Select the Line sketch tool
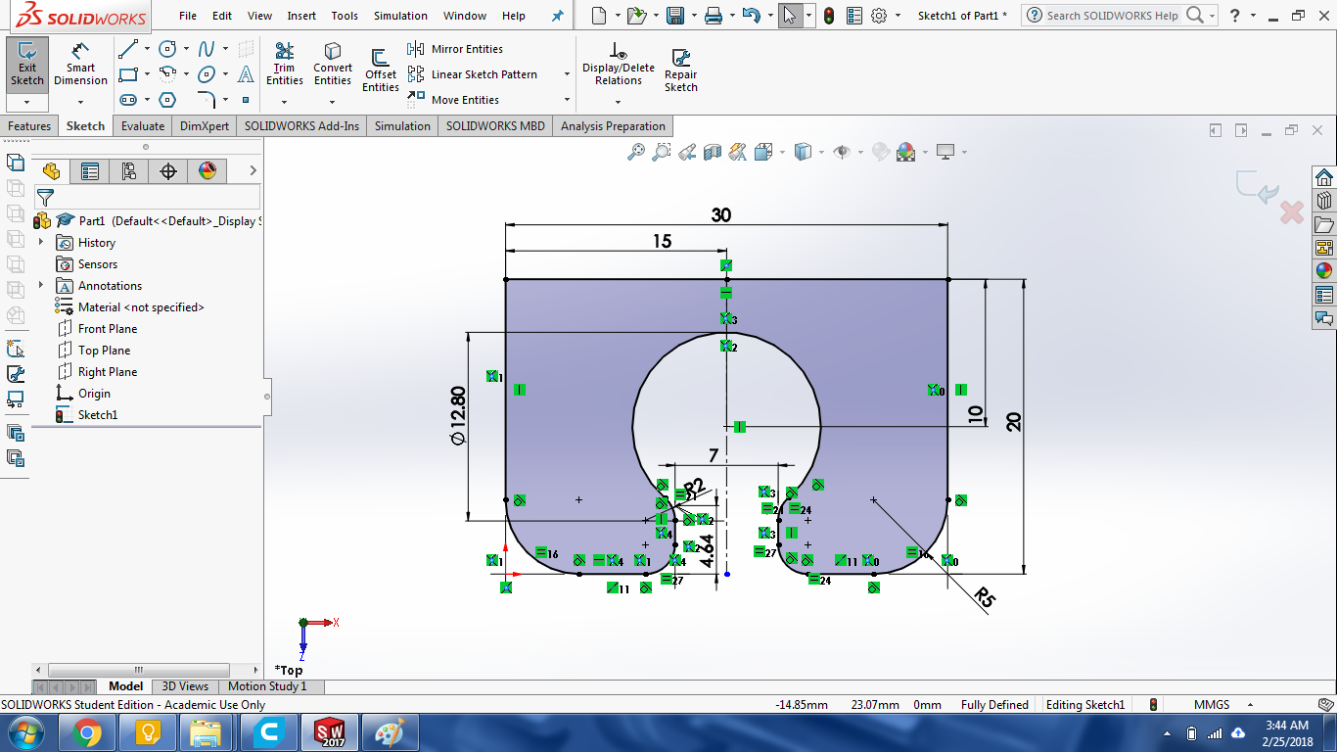Screen dimensions: 1337x752 (127, 49)
